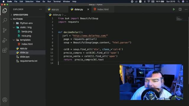Click the clock showing Sun 20:10
The width and height of the screenshot is (189, 106).
click(x=171, y=1)
